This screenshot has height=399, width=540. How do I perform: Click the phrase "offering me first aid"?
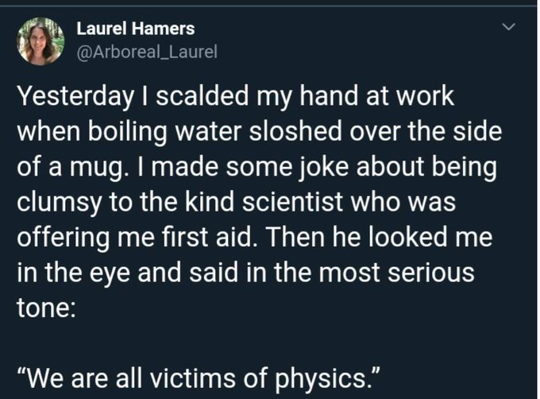click(x=134, y=237)
